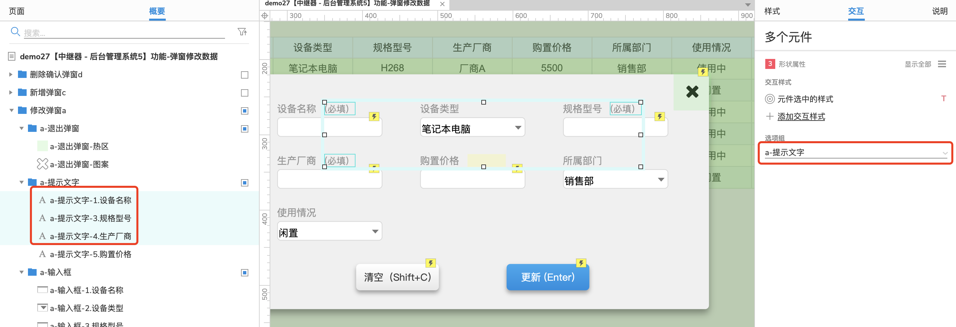Toggle the view marker for a-提示文字
Image resolution: width=956 pixels, height=327 pixels.
[245, 182]
